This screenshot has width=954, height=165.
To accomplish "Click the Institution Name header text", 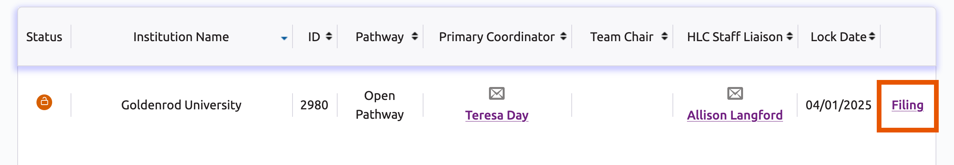I will pyautogui.click(x=181, y=37).
